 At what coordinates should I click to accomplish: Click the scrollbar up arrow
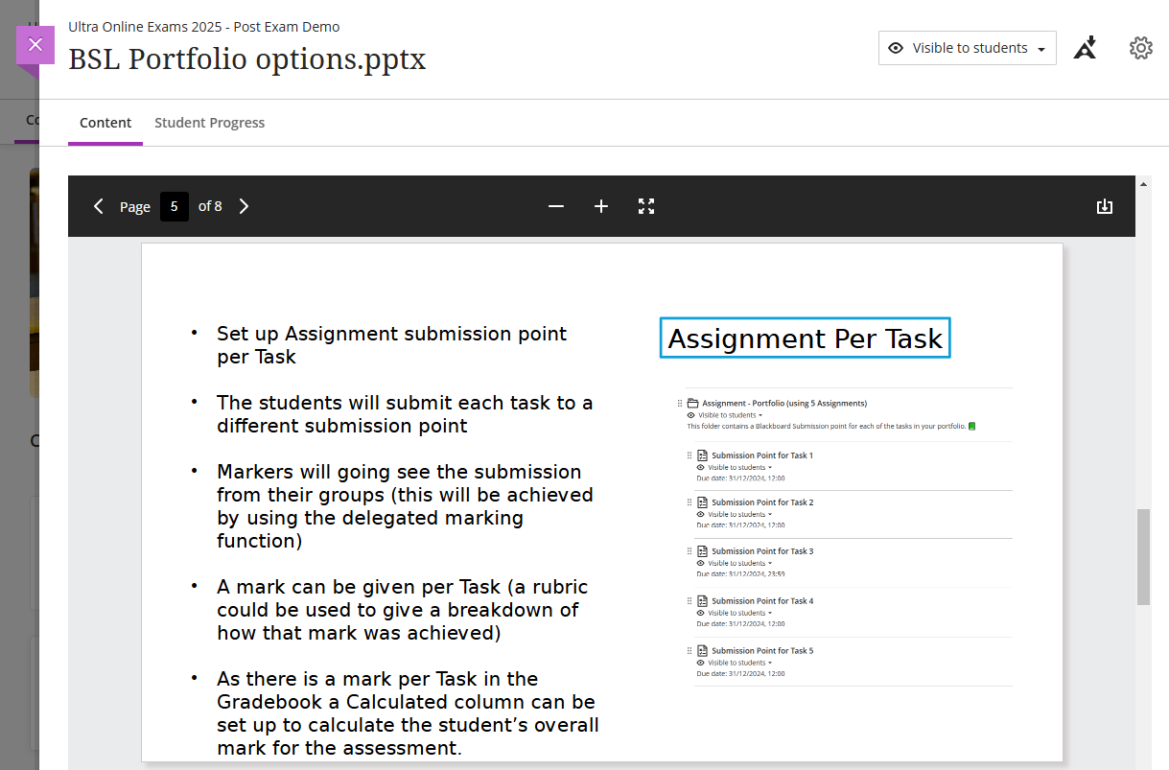pyautogui.click(x=1143, y=182)
